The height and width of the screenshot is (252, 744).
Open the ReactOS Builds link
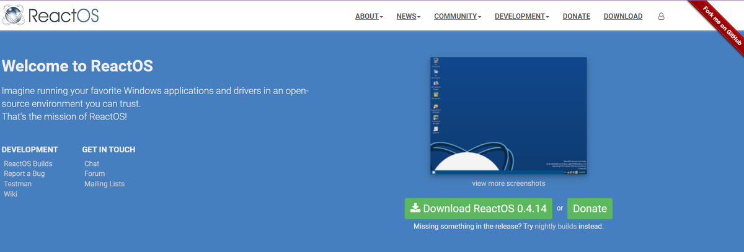[28, 163]
